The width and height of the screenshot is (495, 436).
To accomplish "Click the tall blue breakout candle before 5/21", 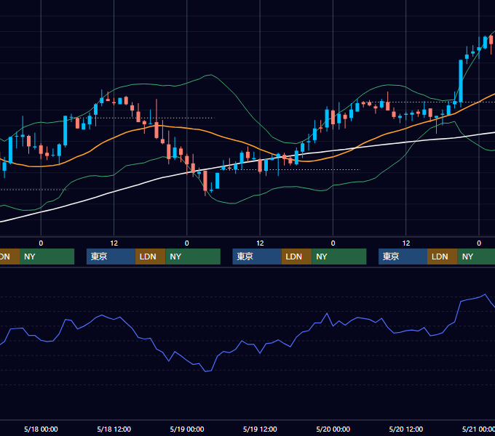I will [461, 81].
